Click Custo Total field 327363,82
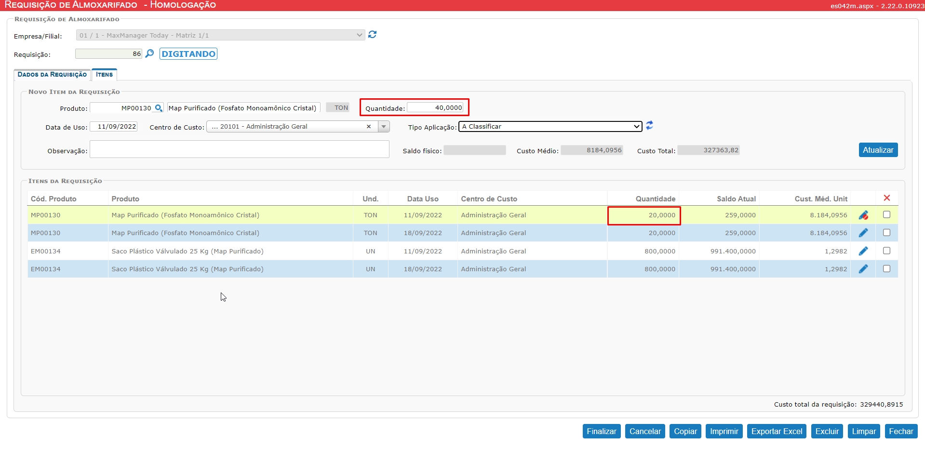 pyautogui.click(x=709, y=150)
